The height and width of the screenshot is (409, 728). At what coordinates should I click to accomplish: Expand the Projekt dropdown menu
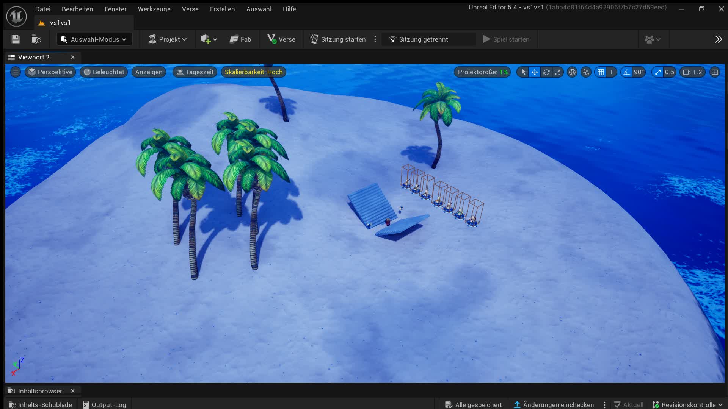[168, 39]
